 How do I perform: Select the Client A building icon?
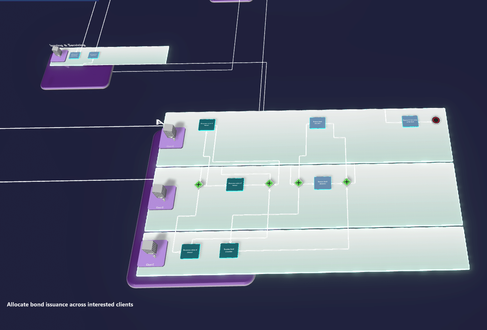click(170, 132)
